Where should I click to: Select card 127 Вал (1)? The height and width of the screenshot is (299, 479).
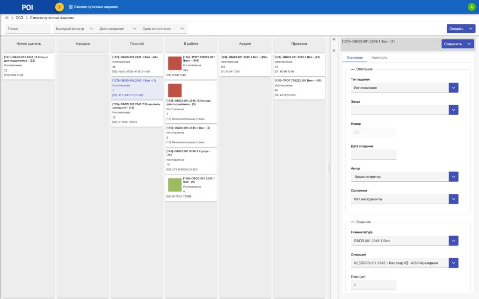point(137,88)
